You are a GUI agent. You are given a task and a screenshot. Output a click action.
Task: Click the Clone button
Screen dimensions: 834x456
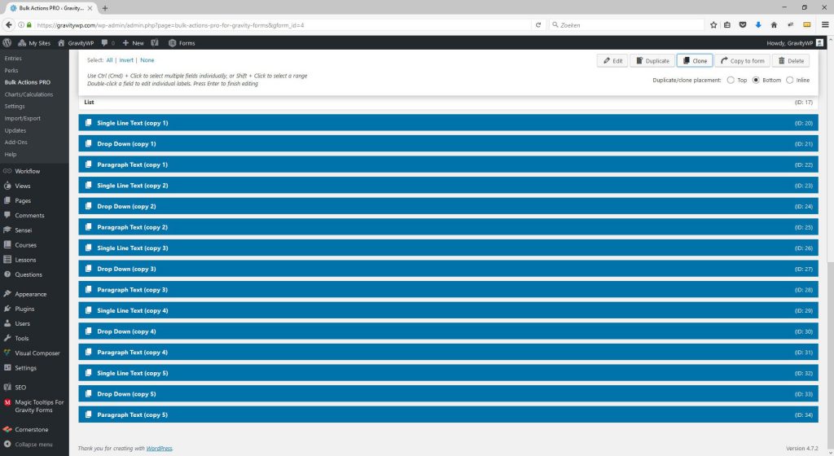pos(695,60)
